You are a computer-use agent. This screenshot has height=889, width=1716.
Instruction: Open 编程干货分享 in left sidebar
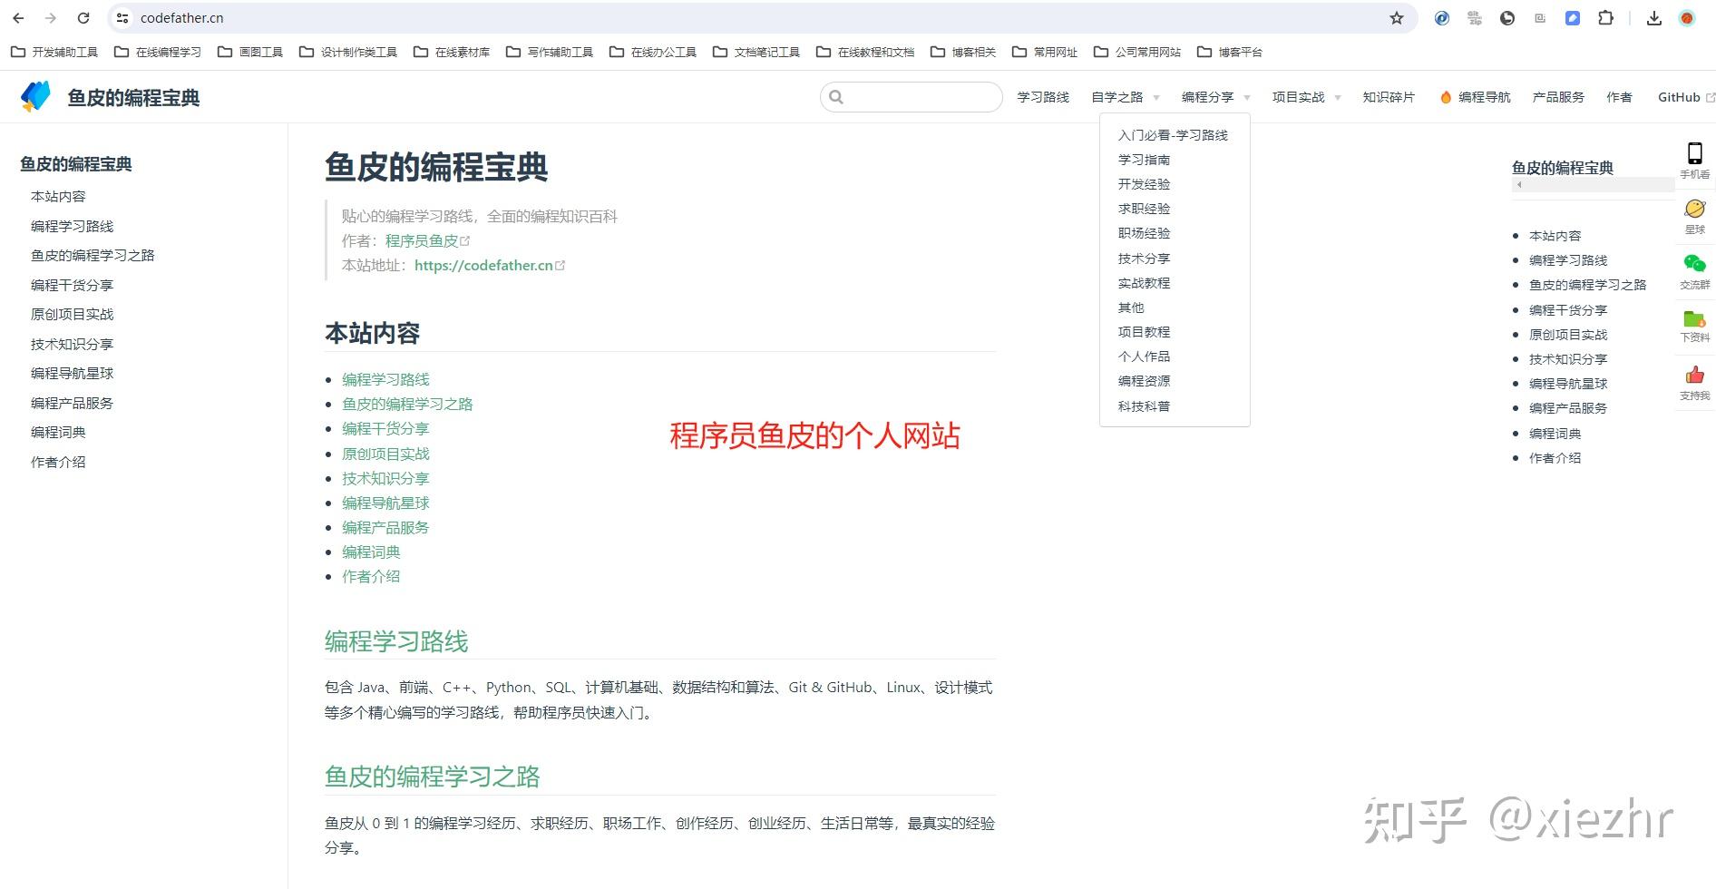click(72, 285)
